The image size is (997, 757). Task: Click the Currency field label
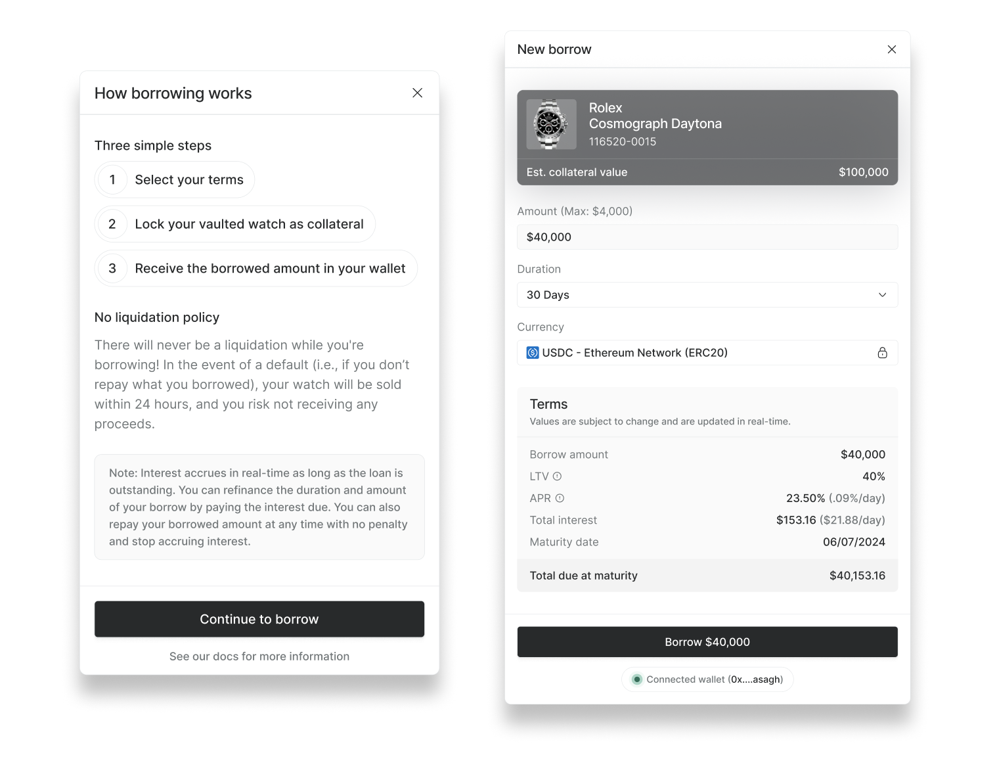[541, 327]
